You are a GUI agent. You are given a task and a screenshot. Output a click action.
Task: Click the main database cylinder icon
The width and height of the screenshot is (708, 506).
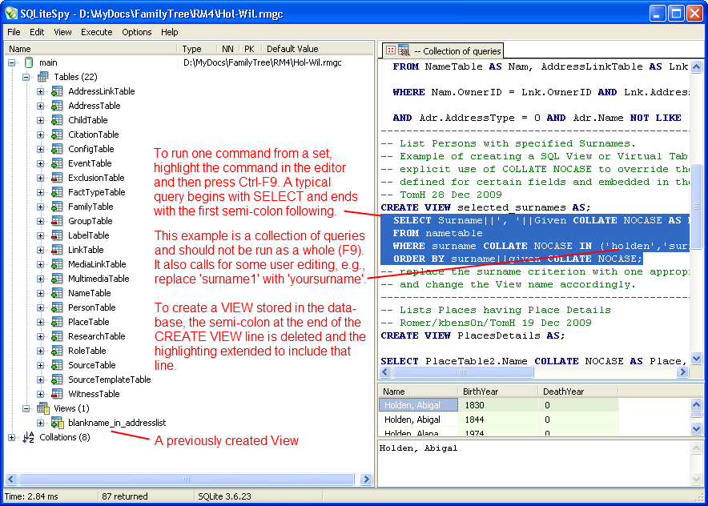pyautogui.click(x=29, y=62)
